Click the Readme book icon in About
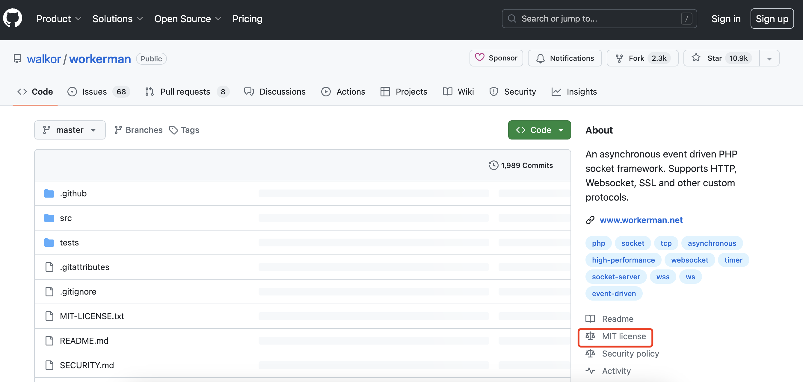 coord(590,319)
